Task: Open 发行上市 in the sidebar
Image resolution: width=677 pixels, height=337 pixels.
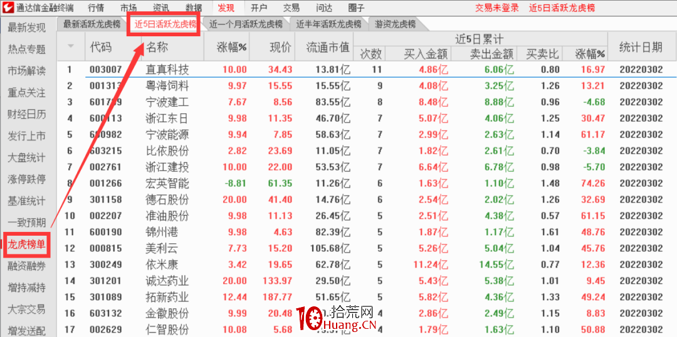Action: click(26, 136)
